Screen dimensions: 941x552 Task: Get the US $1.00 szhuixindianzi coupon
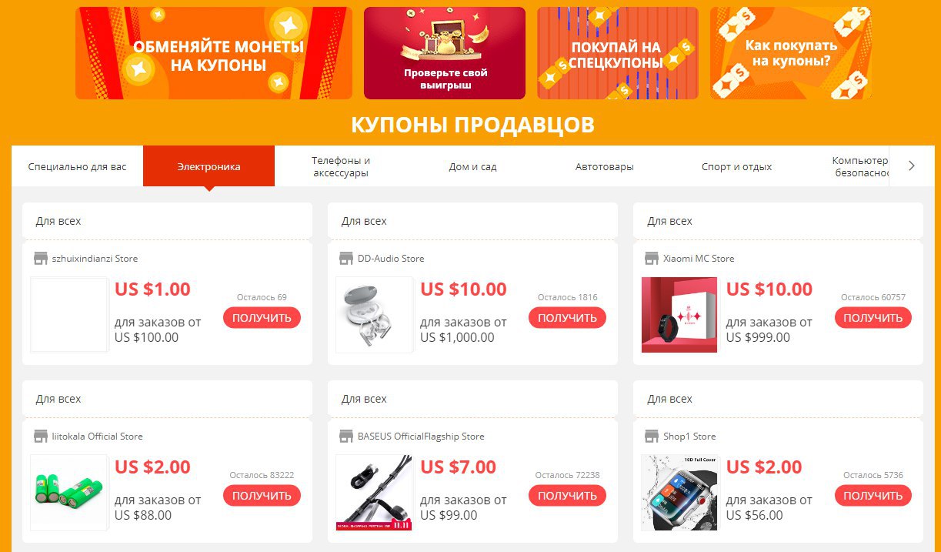coord(262,317)
